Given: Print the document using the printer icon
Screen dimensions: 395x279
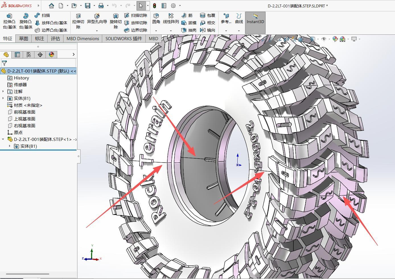Looking at the screenshot, I should (x=101, y=6).
